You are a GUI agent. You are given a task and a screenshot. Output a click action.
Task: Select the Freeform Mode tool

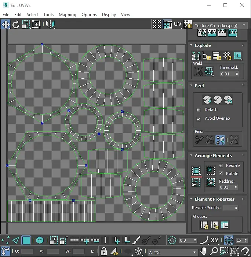[x=36, y=25]
